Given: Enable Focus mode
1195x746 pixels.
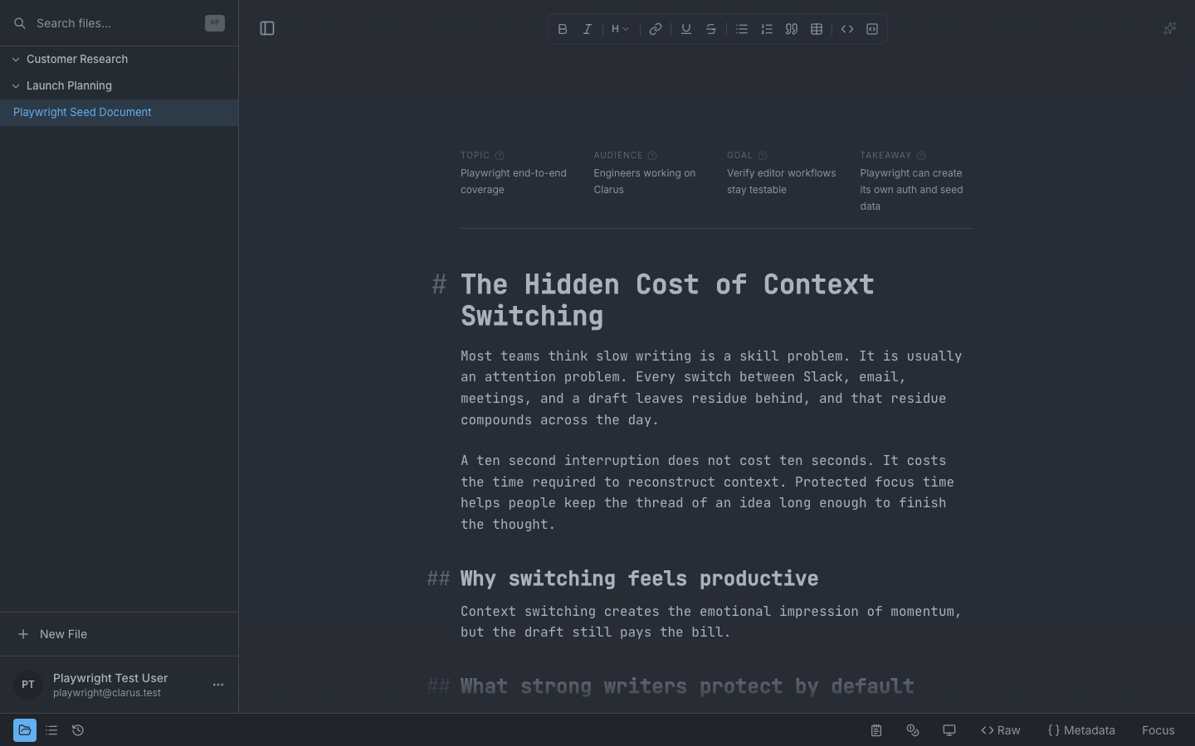Looking at the screenshot, I should [x=1158, y=730].
